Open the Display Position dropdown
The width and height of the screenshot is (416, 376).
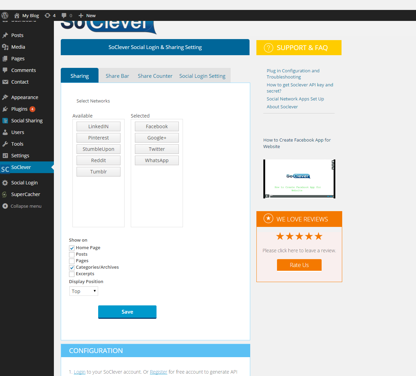pos(83,291)
